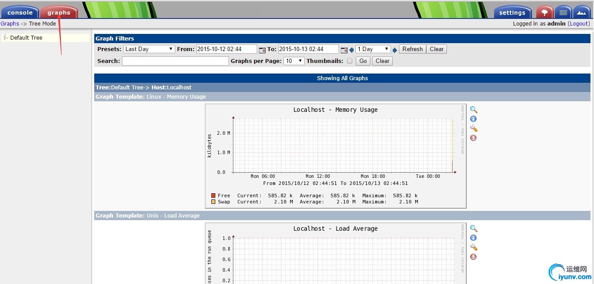Open the console tab
Viewport: 594px width, 284px height.
(x=20, y=12)
